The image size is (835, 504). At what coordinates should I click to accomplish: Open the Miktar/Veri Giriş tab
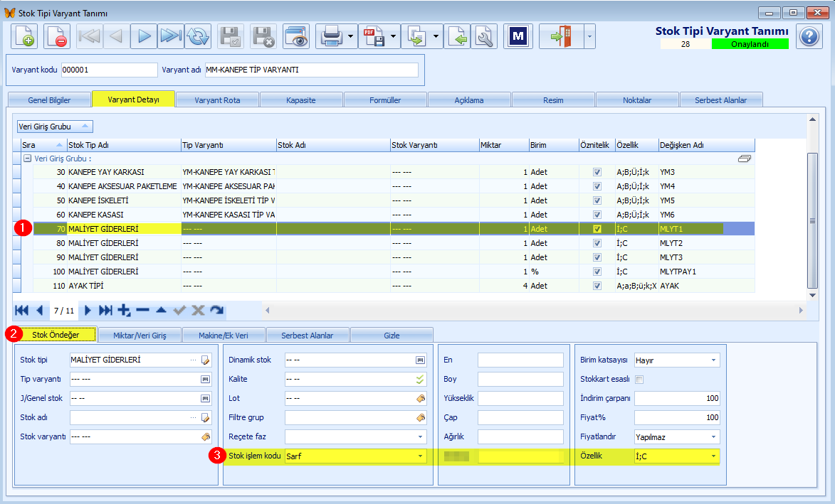click(140, 336)
